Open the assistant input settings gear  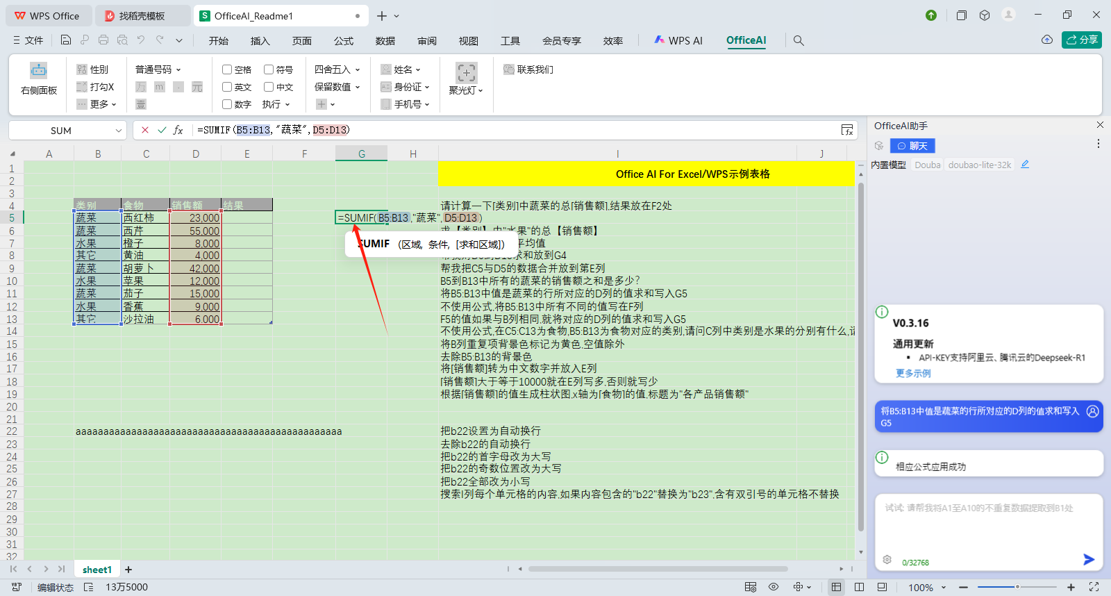coord(887,559)
